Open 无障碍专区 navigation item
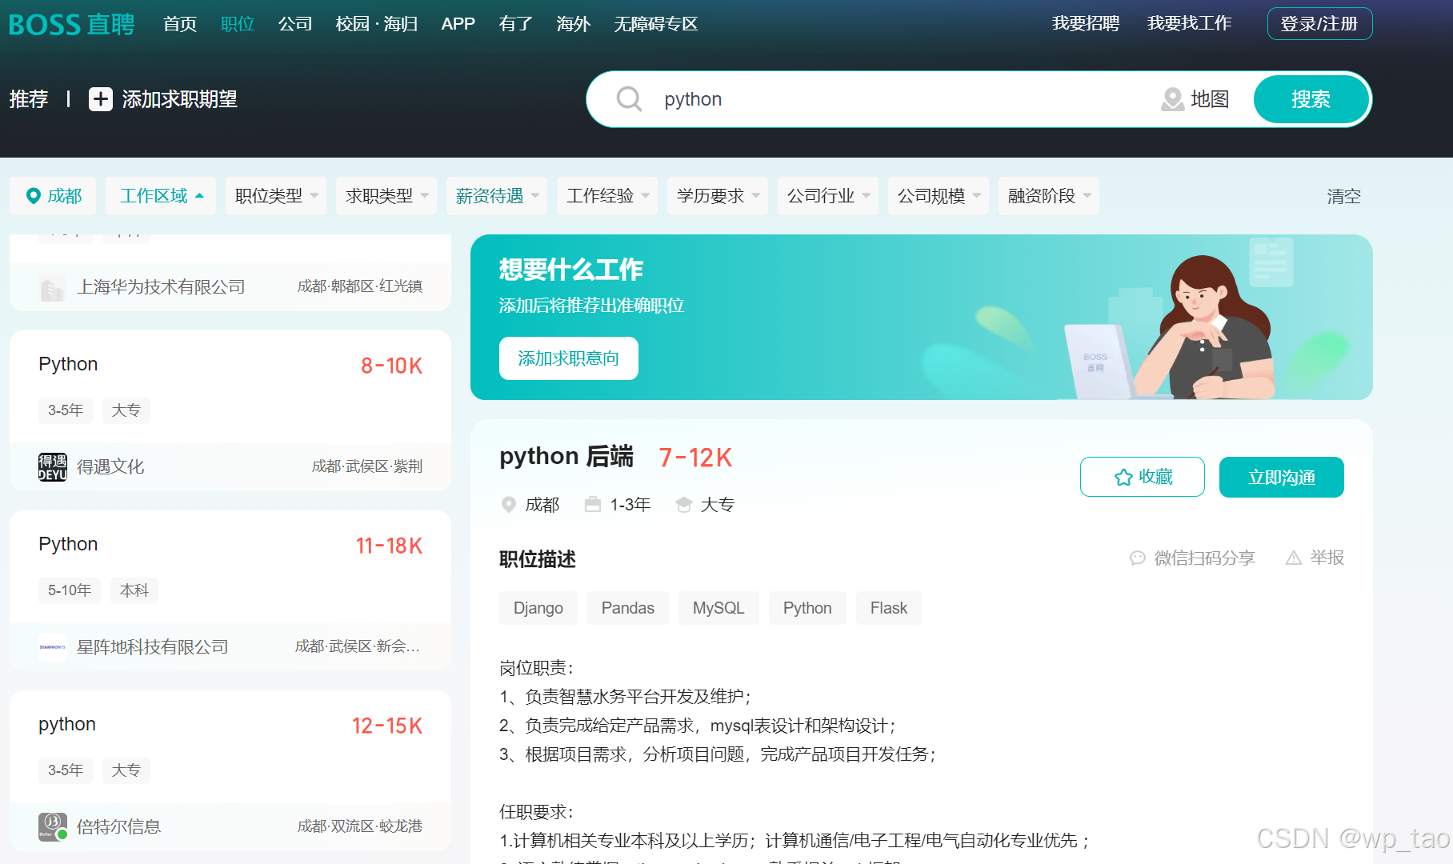The width and height of the screenshot is (1453, 864). [x=656, y=24]
